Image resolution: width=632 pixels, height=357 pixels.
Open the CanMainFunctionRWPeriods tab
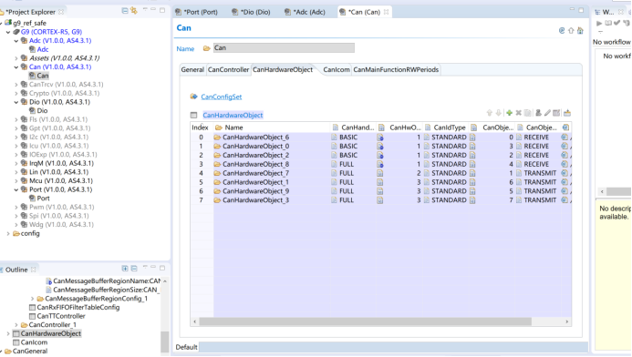click(396, 69)
